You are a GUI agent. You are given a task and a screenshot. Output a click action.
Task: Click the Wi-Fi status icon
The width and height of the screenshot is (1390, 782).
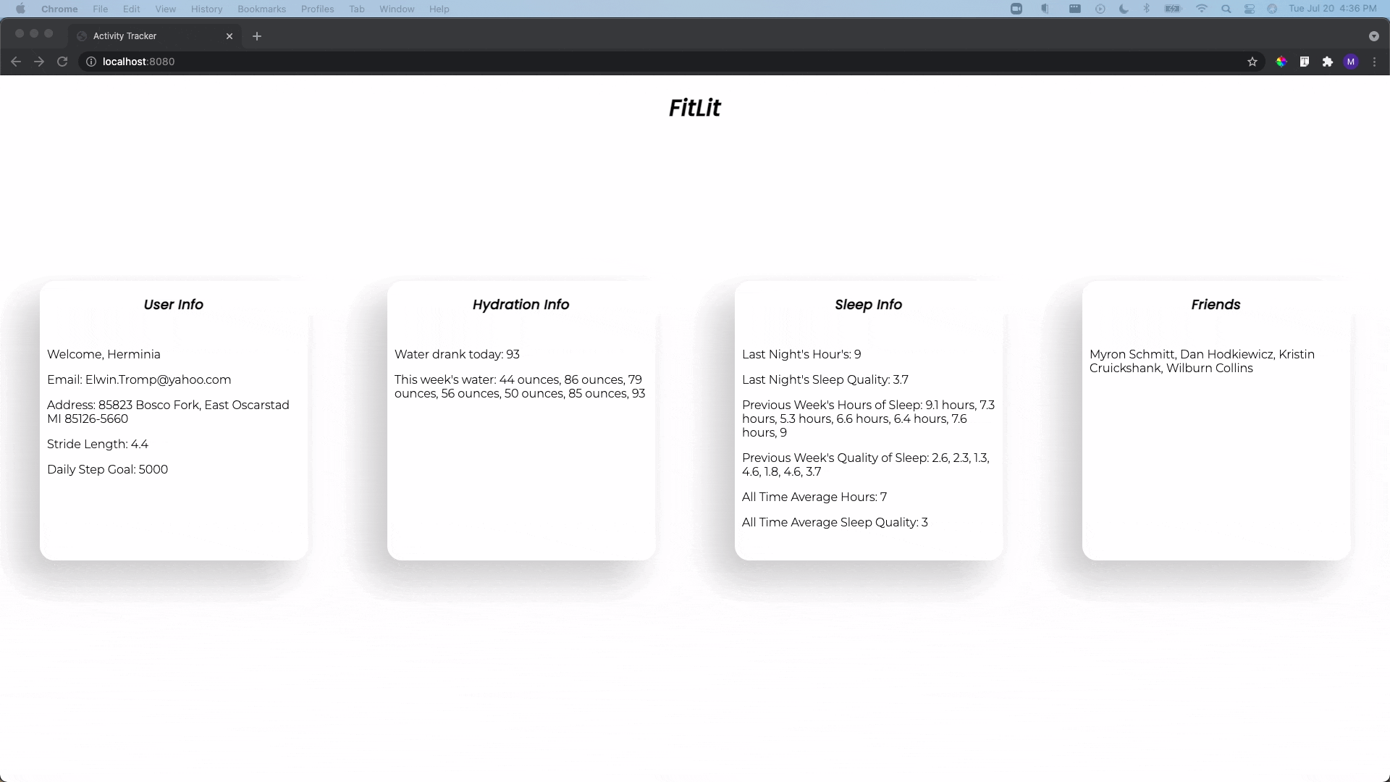point(1202,9)
